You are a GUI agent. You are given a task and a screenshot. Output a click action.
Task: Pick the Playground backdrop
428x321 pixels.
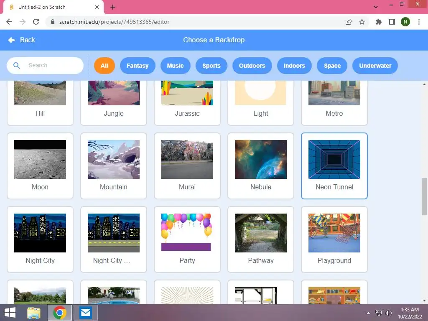point(334,239)
